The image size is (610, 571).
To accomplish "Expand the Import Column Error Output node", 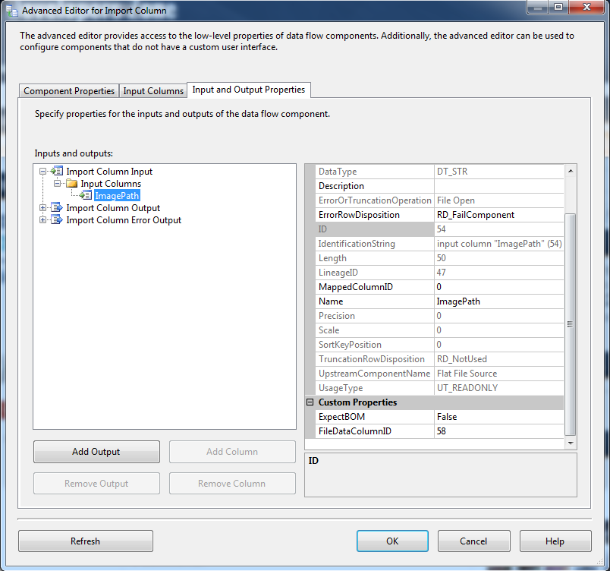I will click(x=44, y=220).
